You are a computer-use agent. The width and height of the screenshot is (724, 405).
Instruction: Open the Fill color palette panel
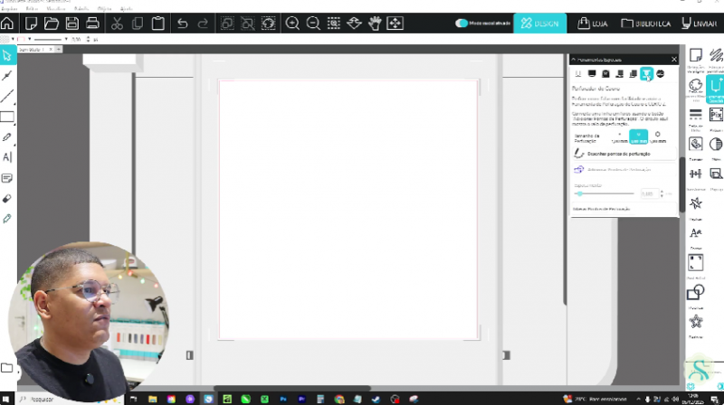click(x=695, y=85)
